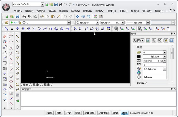The width and height of the screenshot is (178, 117).
Task: Open Print Preview magnifier icon
Action: pos(35,17)
